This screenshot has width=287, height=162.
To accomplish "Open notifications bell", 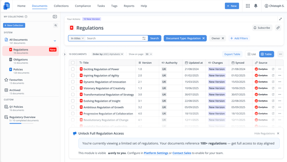I will pyautogui.click(x=256, y=6).
